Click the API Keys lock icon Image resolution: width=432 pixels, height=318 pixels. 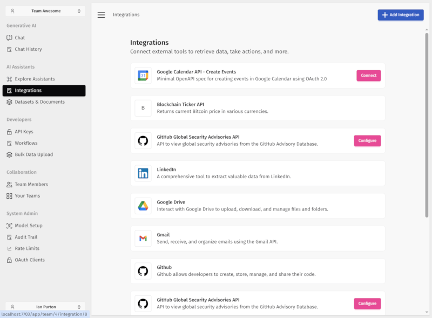pyautogui.click(x=9, y=132)
